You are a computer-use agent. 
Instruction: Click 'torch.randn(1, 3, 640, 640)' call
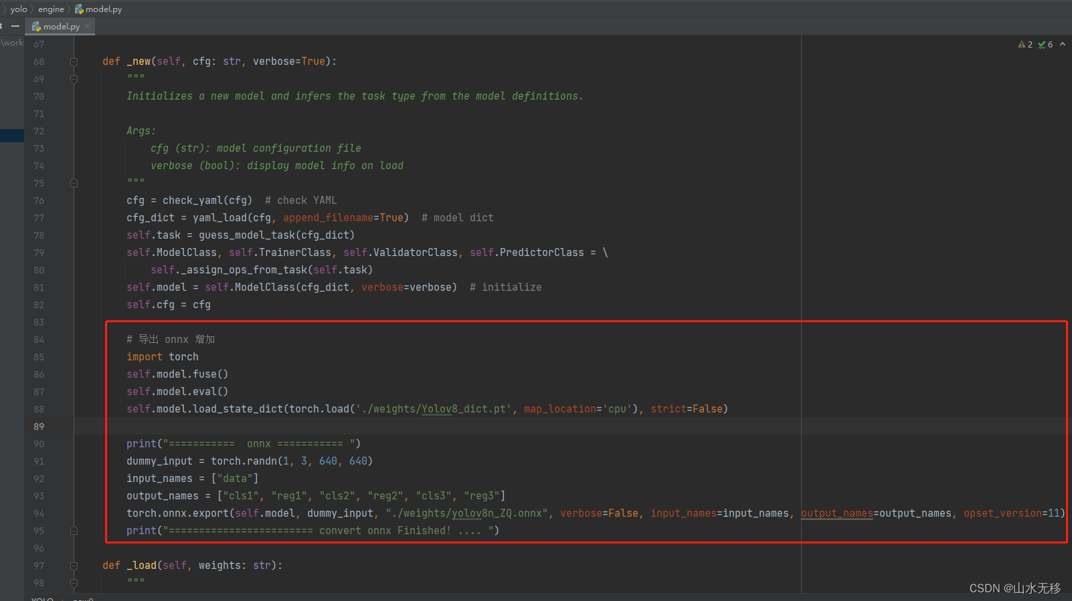coord(292,461)
